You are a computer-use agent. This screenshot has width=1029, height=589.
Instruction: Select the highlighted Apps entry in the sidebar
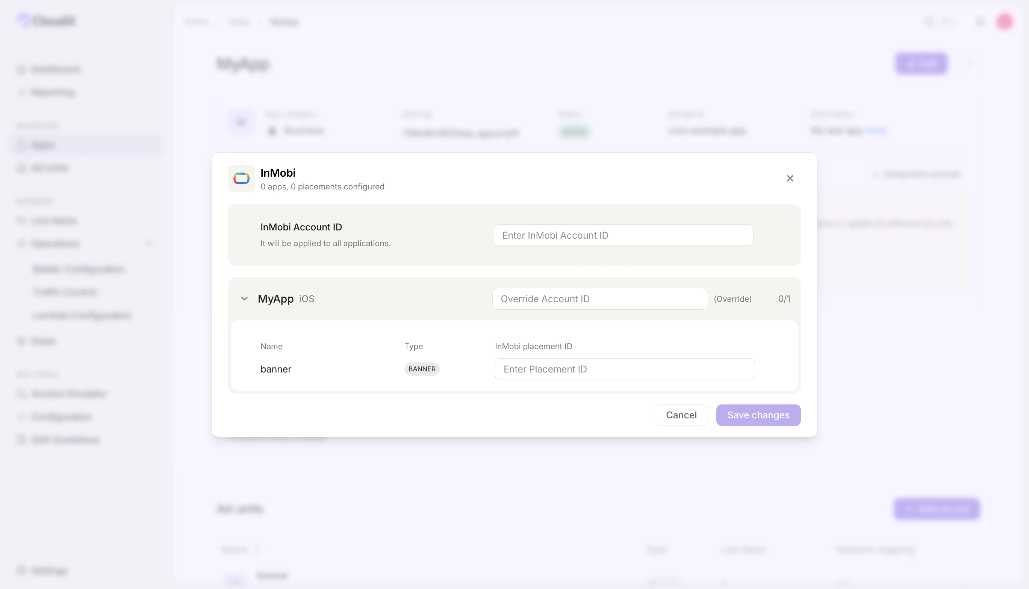[43, 144]
